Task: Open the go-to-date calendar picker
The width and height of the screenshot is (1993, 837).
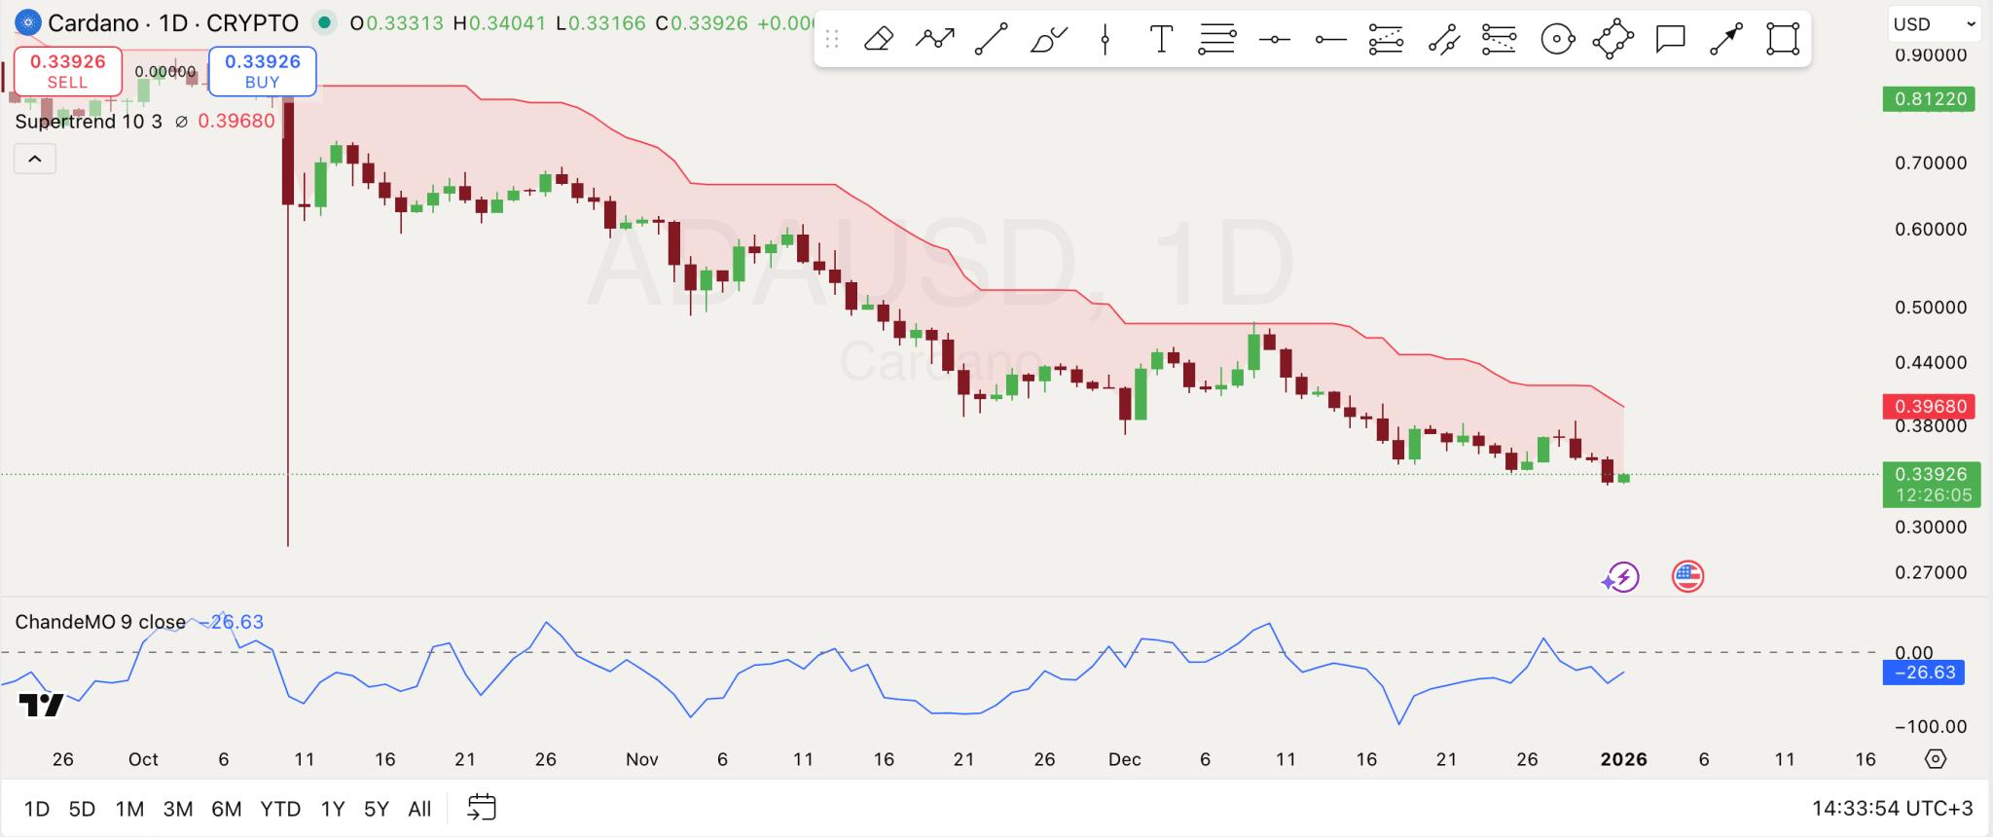Action: point(482,808)
